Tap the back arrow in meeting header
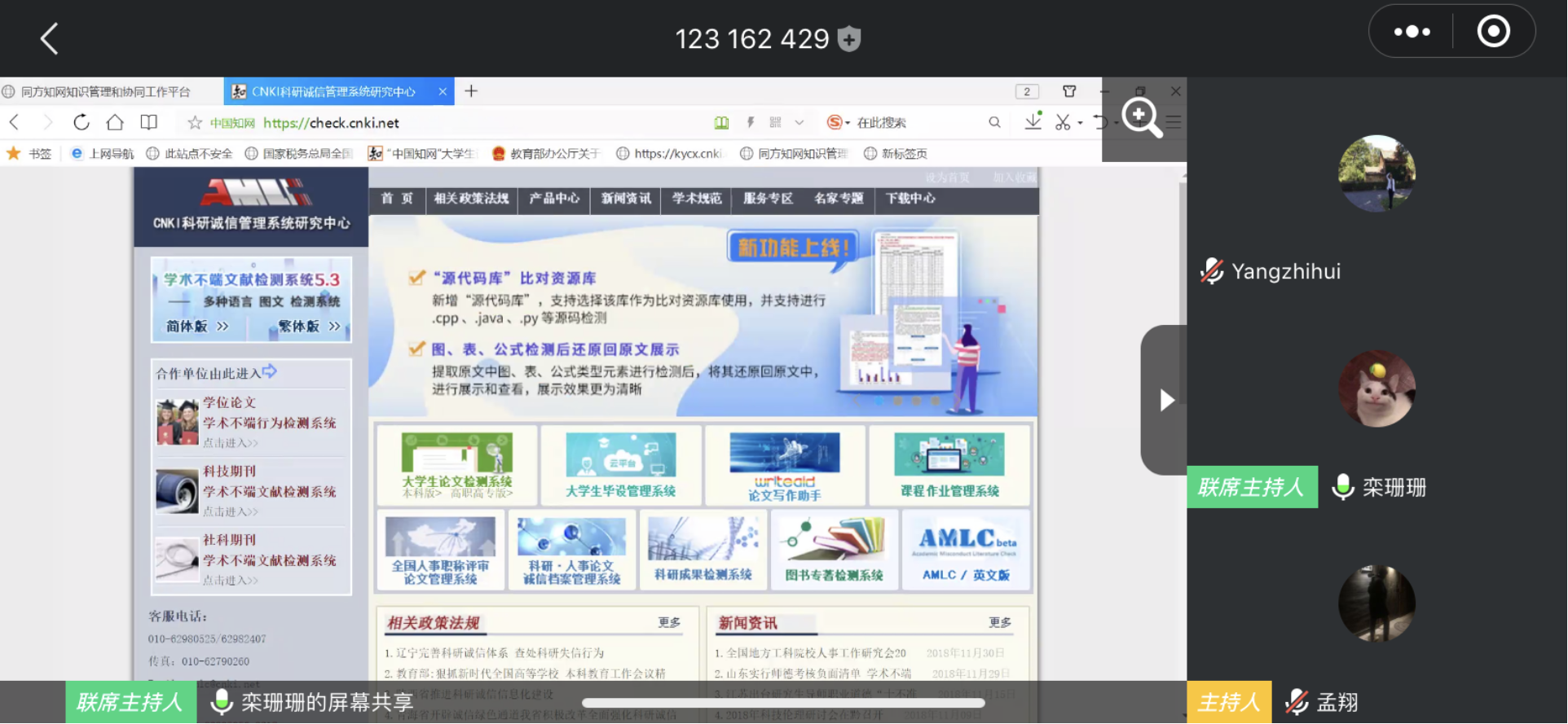Screen dimensions: 1568x724 [x=49, y=38]
